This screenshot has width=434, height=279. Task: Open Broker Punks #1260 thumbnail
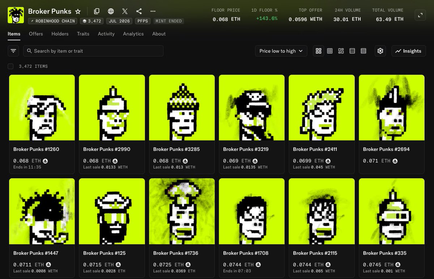tap(42, 107)
